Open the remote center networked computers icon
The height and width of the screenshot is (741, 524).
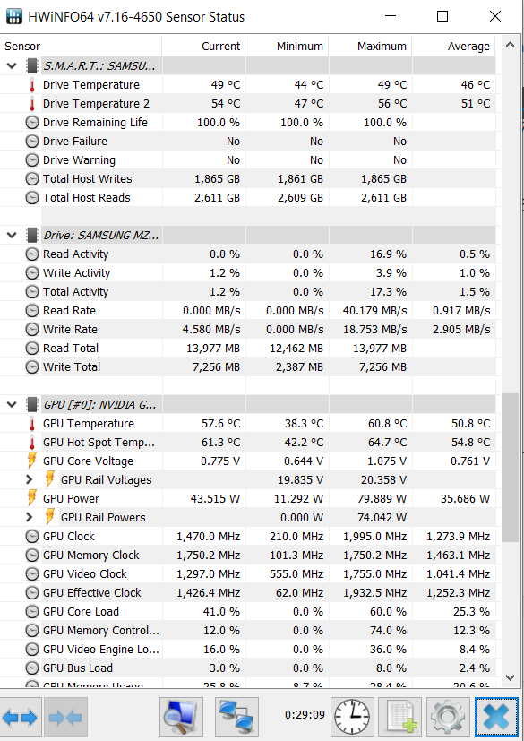tap(236, 718)
